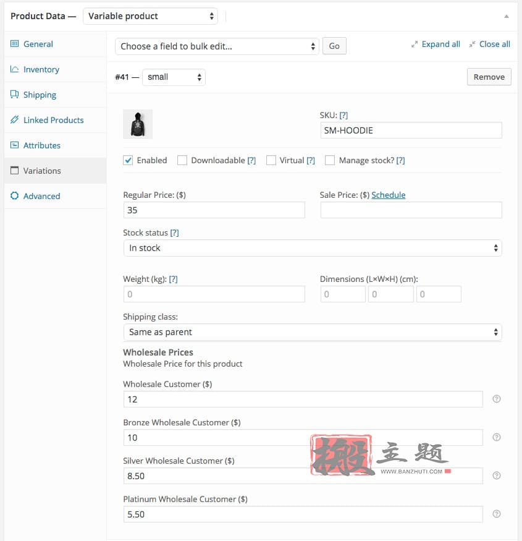Click the Manage stock help [?] tip
This screenshot has height=541, width=522.
tap(400, 160)
